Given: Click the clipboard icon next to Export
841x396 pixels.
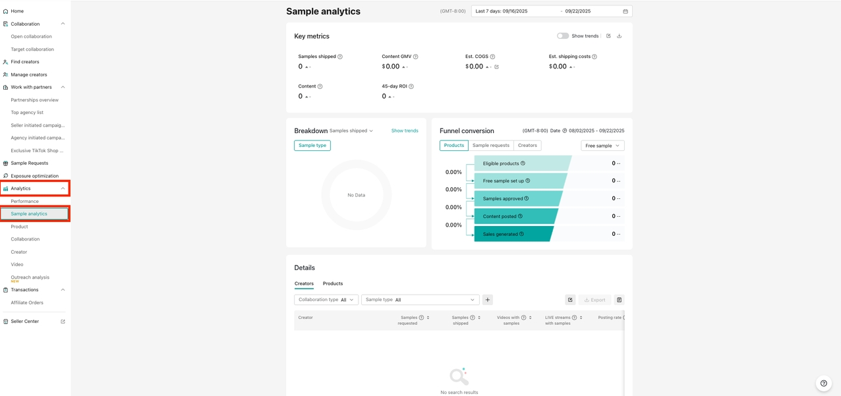Looking at the screenshot, I should (619, 300).
